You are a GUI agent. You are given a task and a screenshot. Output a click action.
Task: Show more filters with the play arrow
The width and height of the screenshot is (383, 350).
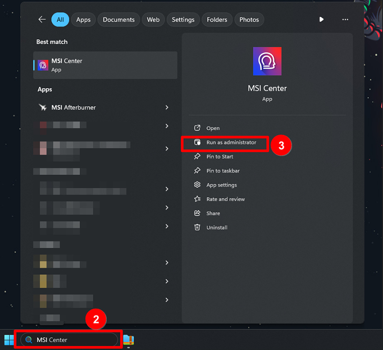pyautogui.click(x=322, y=19)
